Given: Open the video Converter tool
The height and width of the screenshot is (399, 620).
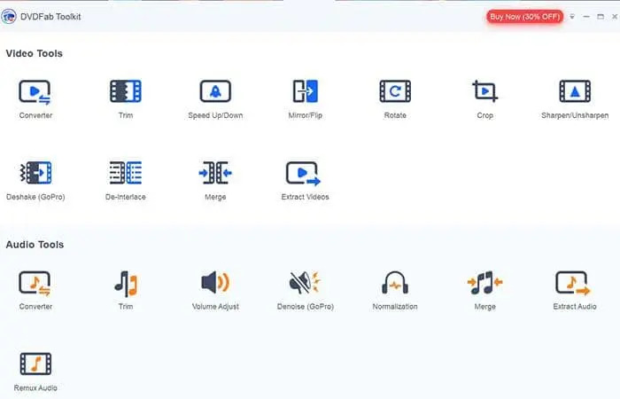Looking at the screenshot, I should 35,91.
